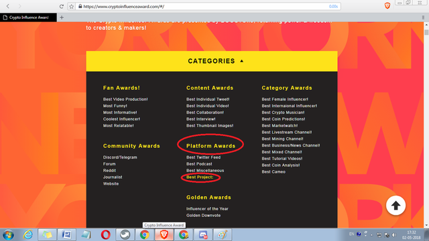This screenshot has height=241, width=429.
Task: Open Word from the taskbar
Action: (x=66, y=235)
